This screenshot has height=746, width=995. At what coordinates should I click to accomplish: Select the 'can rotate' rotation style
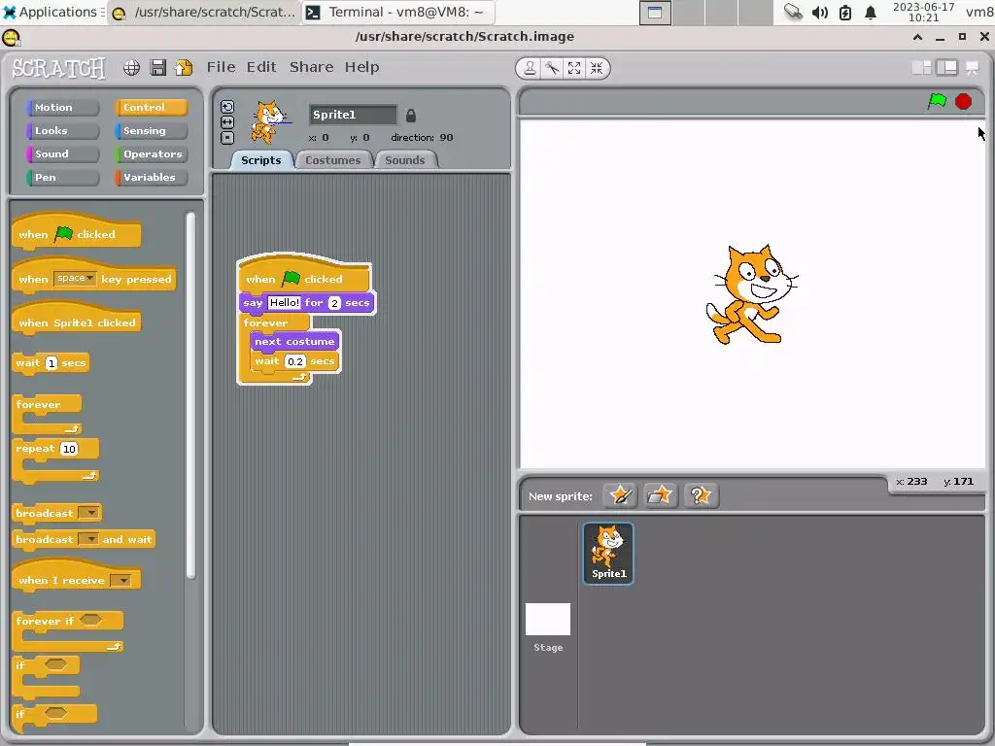tap(227, 107)
